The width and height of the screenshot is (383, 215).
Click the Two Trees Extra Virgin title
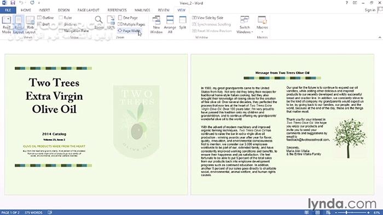coord(54,95)
